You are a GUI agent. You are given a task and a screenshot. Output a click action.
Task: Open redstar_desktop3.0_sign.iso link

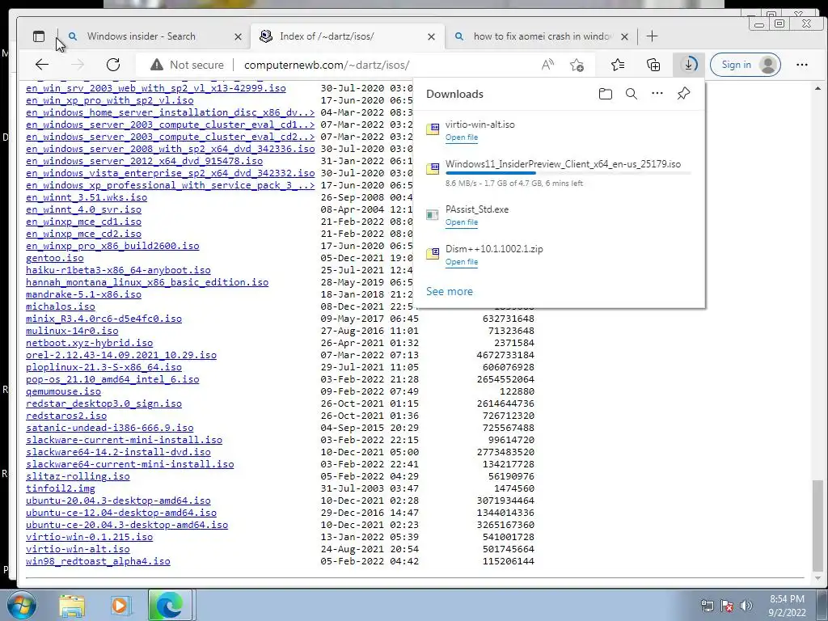104,403
